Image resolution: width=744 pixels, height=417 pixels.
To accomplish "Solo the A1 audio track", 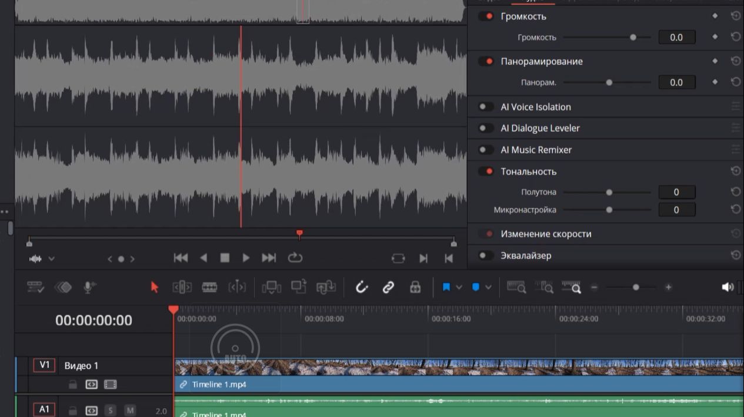I will point(110,411).
